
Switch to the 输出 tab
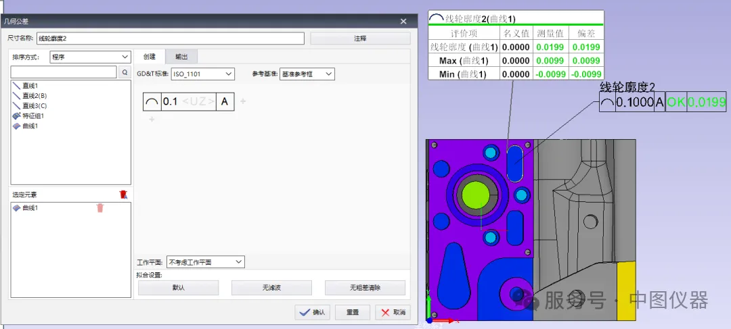181,57
